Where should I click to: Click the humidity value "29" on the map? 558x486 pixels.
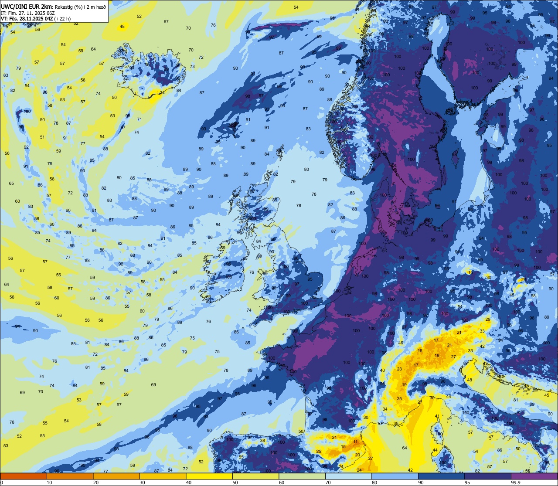coord(488,319)
